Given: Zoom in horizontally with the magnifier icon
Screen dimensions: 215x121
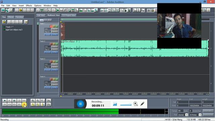Looking at the screenshot, I should (33, 100).
